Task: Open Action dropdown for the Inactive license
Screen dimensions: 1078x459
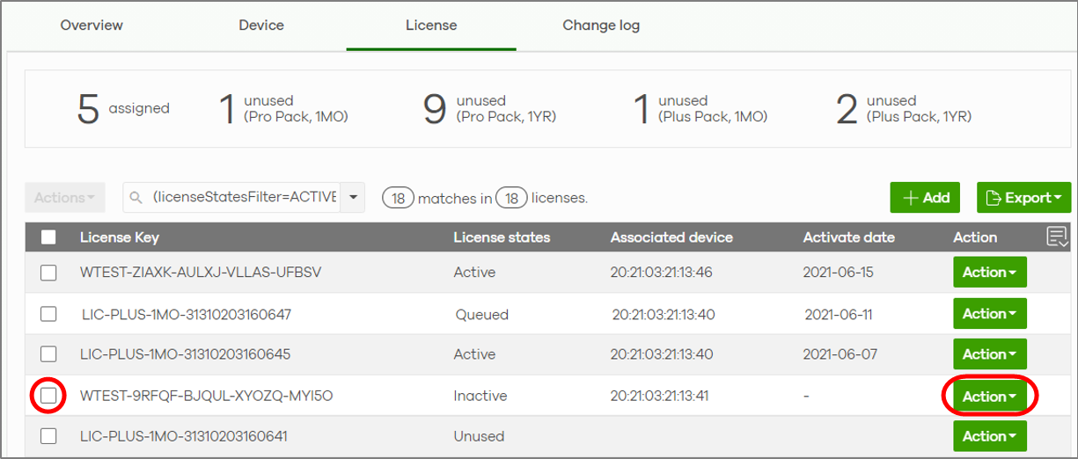Action: [989, 397]
